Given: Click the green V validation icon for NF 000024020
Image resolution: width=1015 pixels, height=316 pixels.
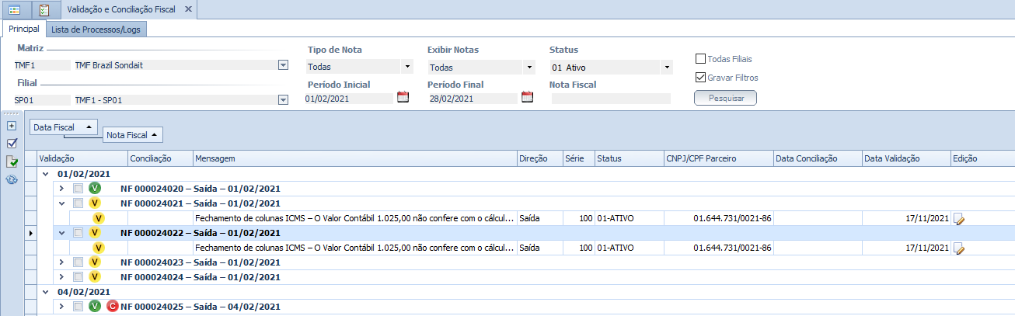Looking at the screenshot, I should click(x=95, y=189).
